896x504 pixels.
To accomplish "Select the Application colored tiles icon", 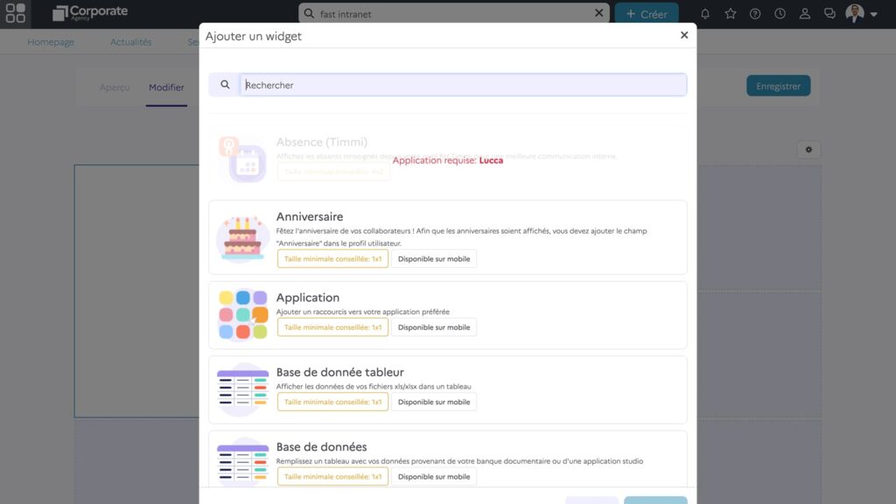I will pyautogui.click(x=243, y=315).
